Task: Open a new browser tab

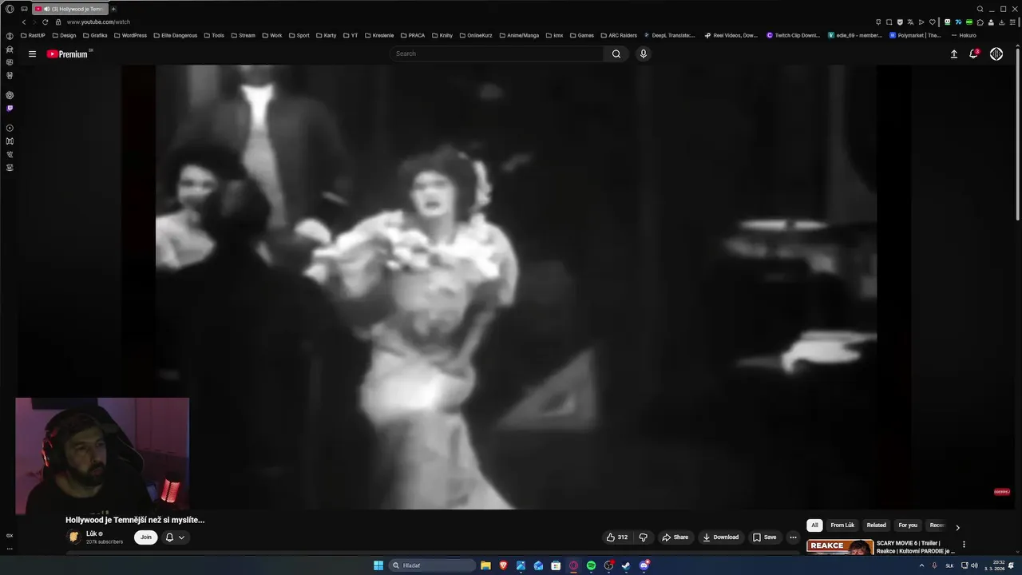Action: pos(113,9)
